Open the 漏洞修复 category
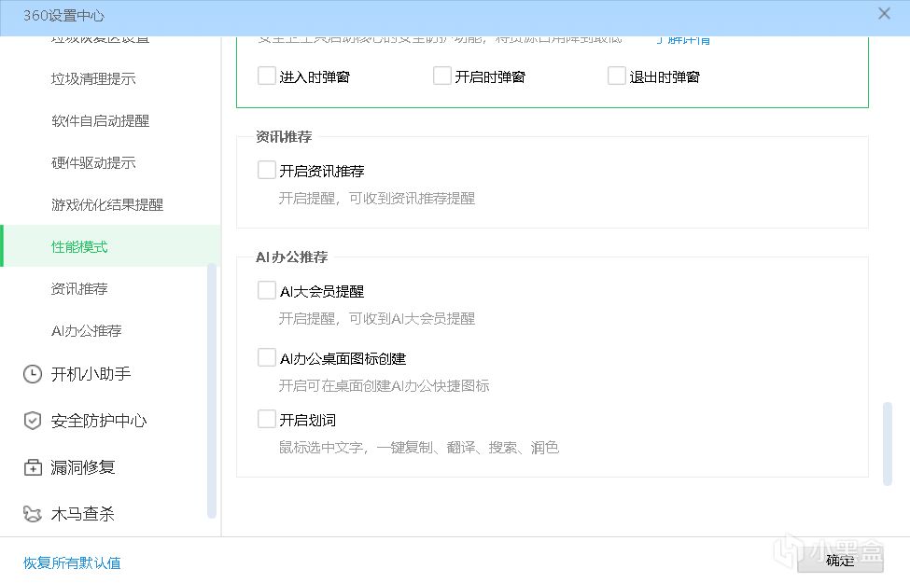Image resolution: width=910 pixels, height=583 pixels. click(x=82, y=467)
